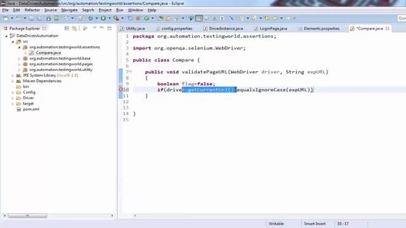Viewport: 406px width, 228px height.
Task: Click the green Run button icon
Action: [x=103, y=18]
